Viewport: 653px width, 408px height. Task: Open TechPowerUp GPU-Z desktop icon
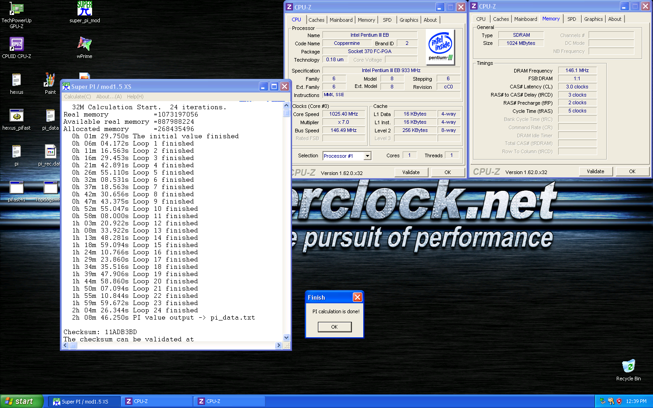16,15
